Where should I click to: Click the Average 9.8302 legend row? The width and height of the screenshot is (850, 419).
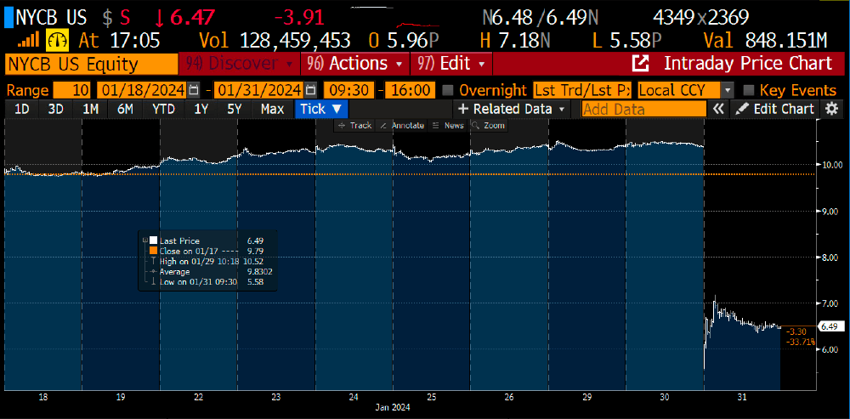[x=209, y=272]
